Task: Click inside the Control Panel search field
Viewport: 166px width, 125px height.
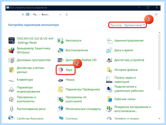Action: click(113, 14)
